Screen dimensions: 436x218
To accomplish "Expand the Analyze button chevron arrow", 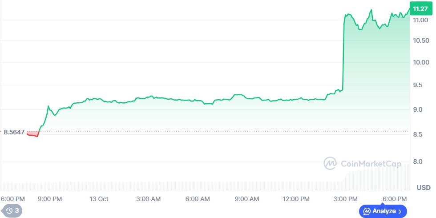I will pyautogui.click(x=400, y=211).
